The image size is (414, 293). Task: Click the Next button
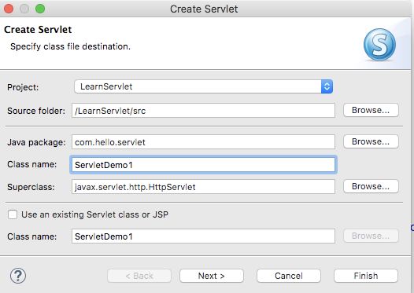coord(212,276)
